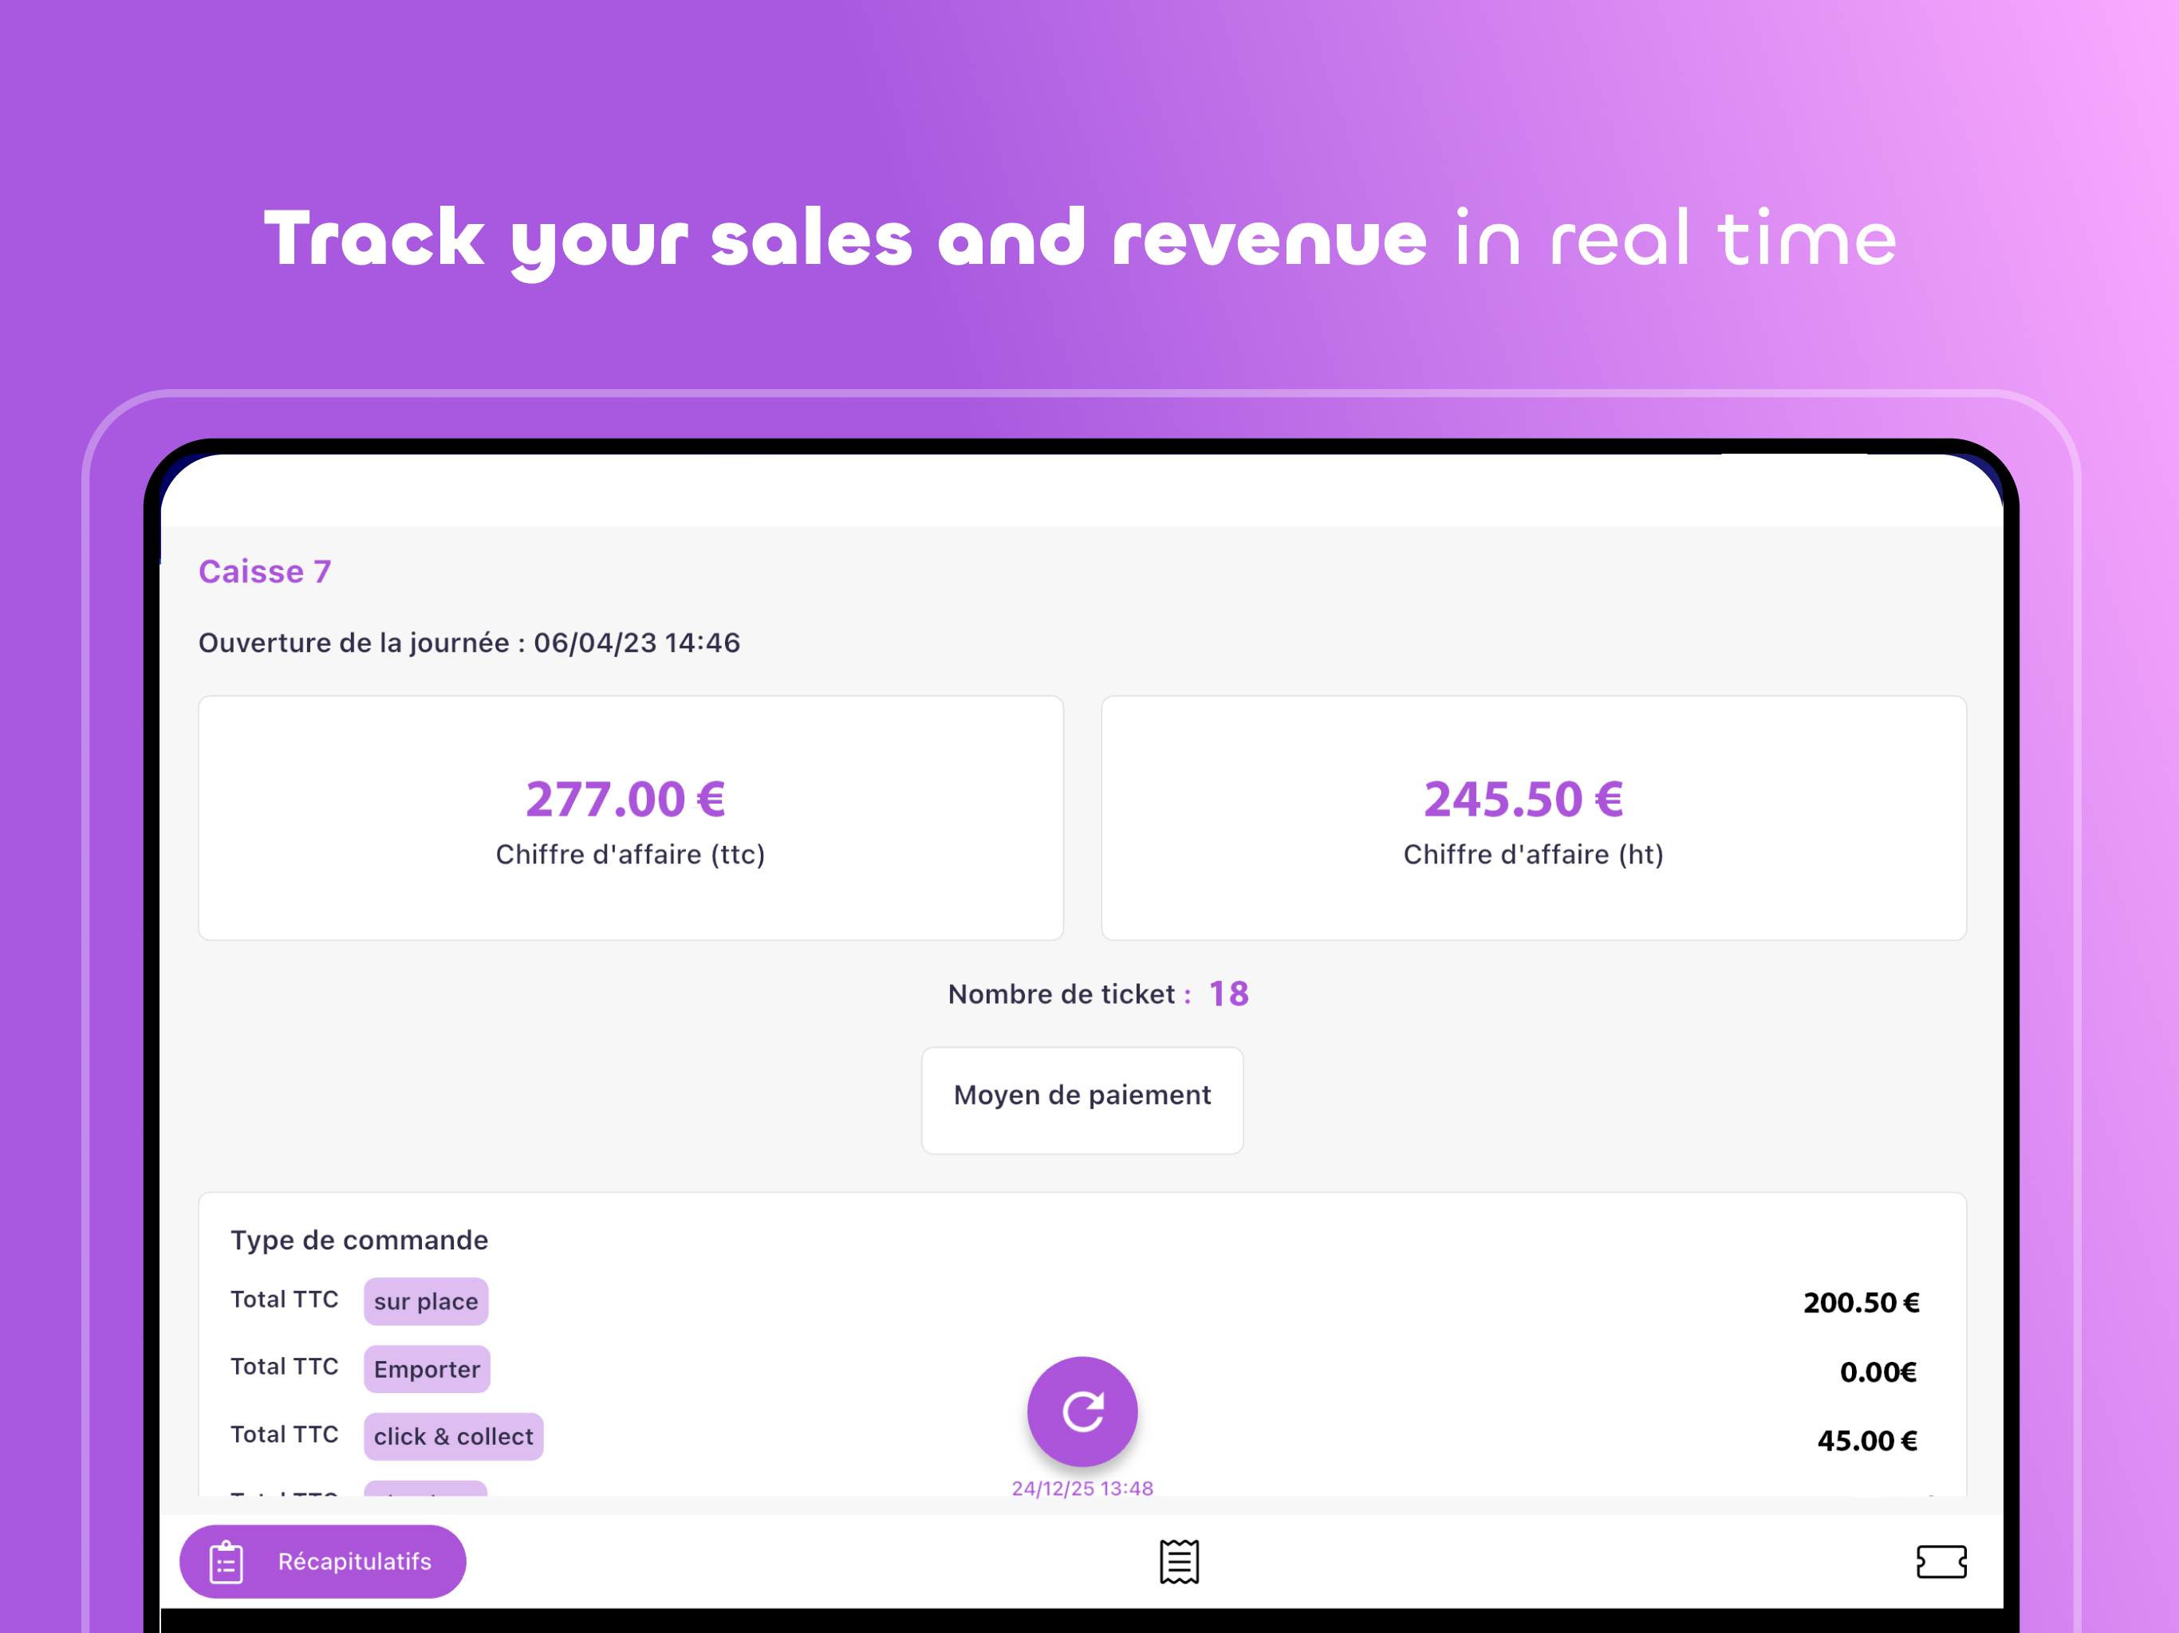Viewport: 2179px width, 1633px height.
Task: Click the Ouverture de la journée date text
Action: click(x=469, y=643)
